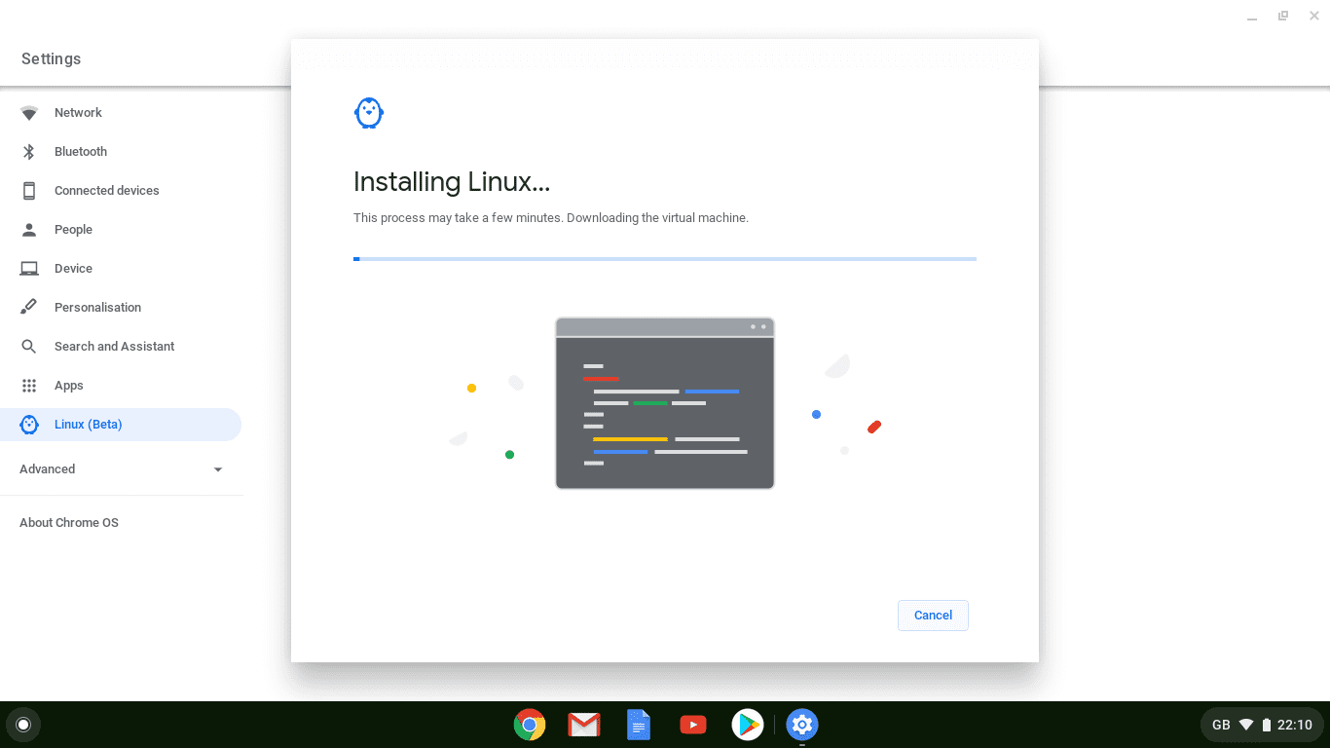This screenshot has height=748, width=1330.
Task: Click the Settings gear in the shelf
Action: point(802,725)
